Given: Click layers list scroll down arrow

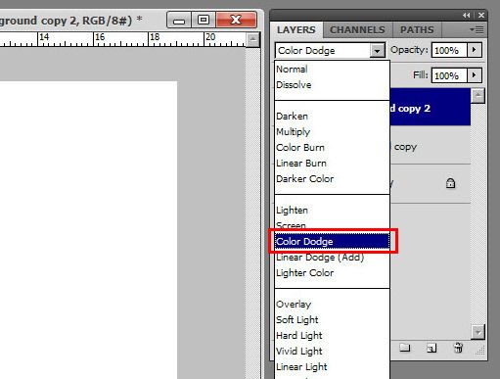Looking at the screenshot, I should tap(478, 332).
